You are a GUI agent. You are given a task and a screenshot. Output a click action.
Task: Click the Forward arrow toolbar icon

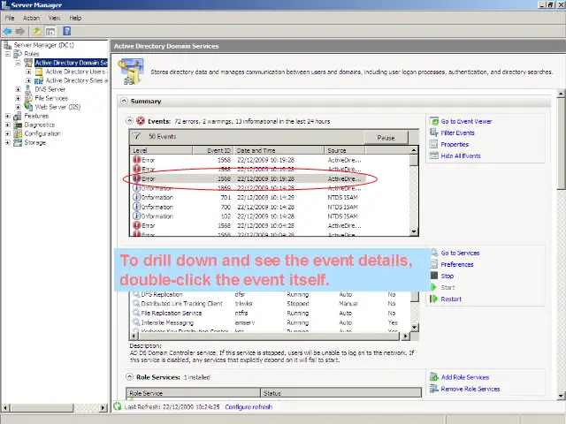pos(20,31)
